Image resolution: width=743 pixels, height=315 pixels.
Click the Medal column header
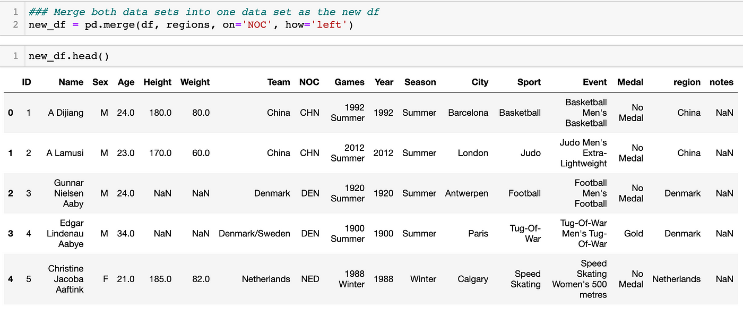pos(630,82)
